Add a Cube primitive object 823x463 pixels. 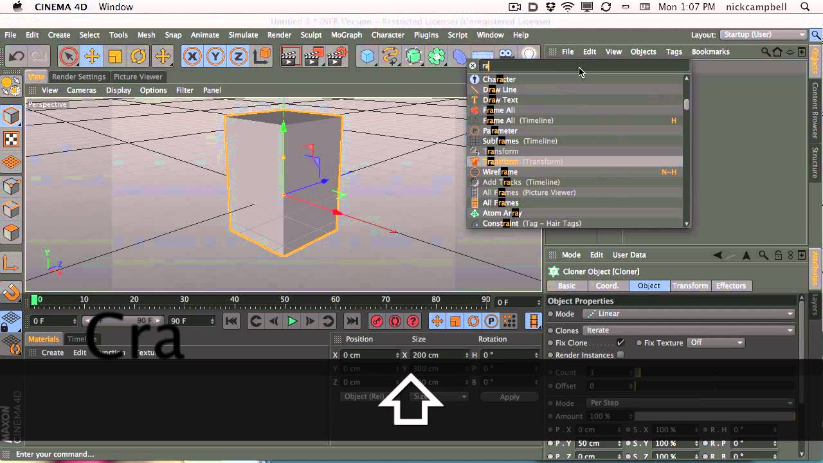(367, 57)
